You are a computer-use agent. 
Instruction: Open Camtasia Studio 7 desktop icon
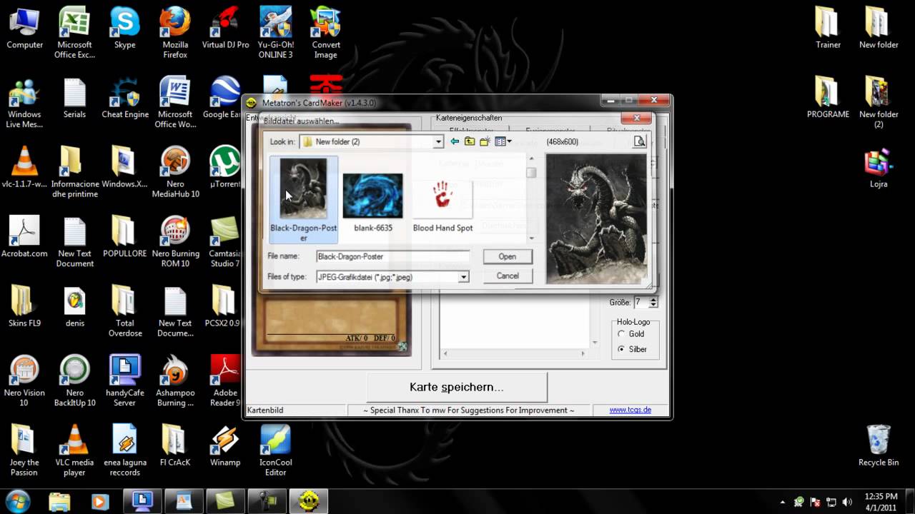[x=225, y=241]
